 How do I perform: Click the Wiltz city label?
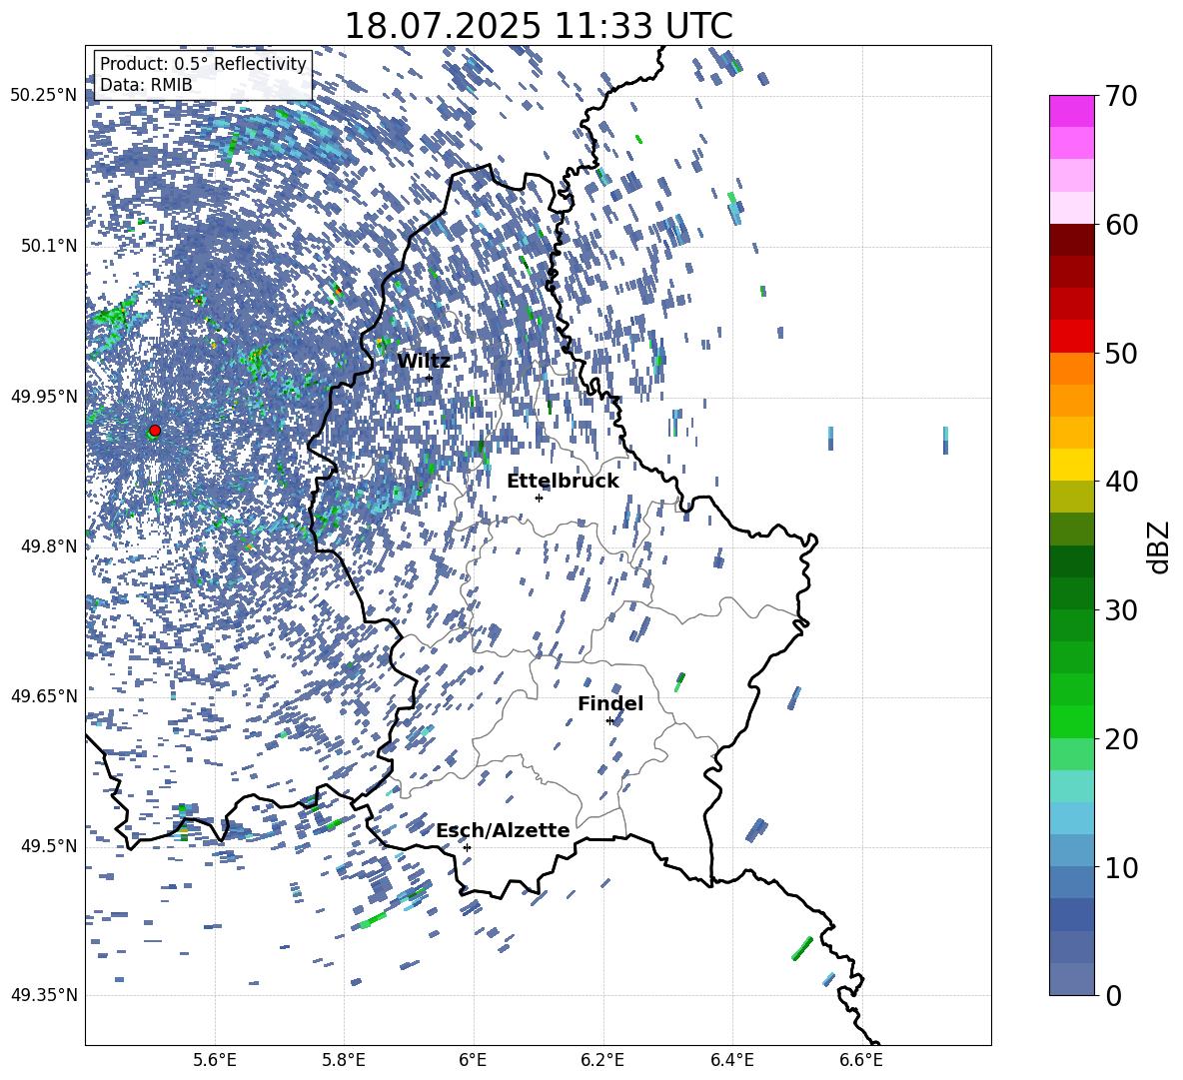pos(424,362)
